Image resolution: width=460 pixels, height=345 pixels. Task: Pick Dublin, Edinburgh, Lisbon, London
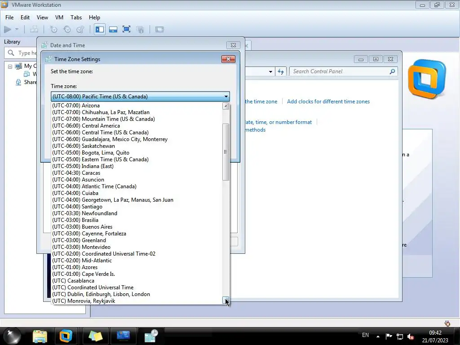click(x=137, y=294)
